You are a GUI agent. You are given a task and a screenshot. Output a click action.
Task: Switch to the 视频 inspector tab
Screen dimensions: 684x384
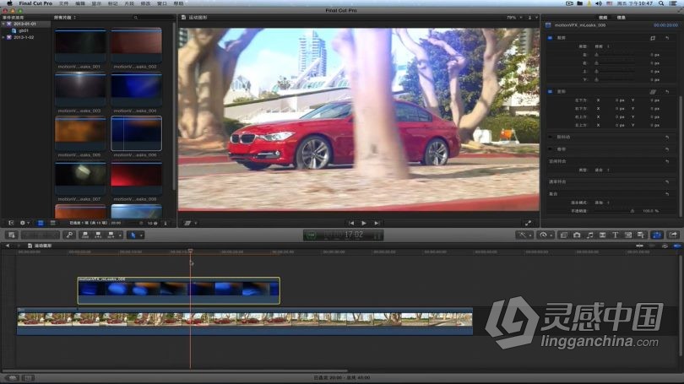(603, 18)
